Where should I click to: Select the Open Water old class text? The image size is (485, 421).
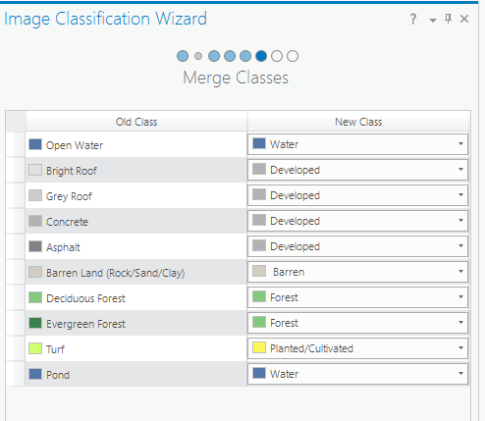[x=75, y=145]
